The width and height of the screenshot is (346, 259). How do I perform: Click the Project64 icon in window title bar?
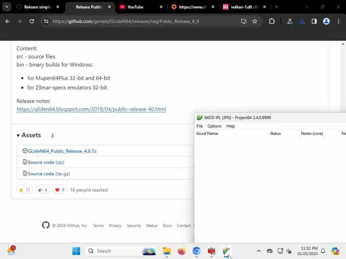click(199, 117)
